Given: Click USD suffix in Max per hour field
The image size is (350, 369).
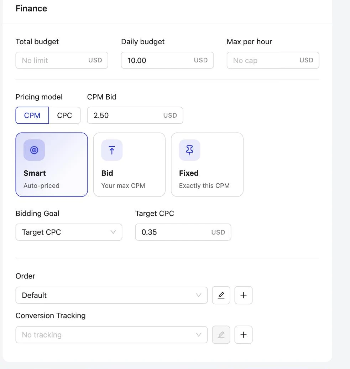Looking at the screenshot, I should coord(306,60).
